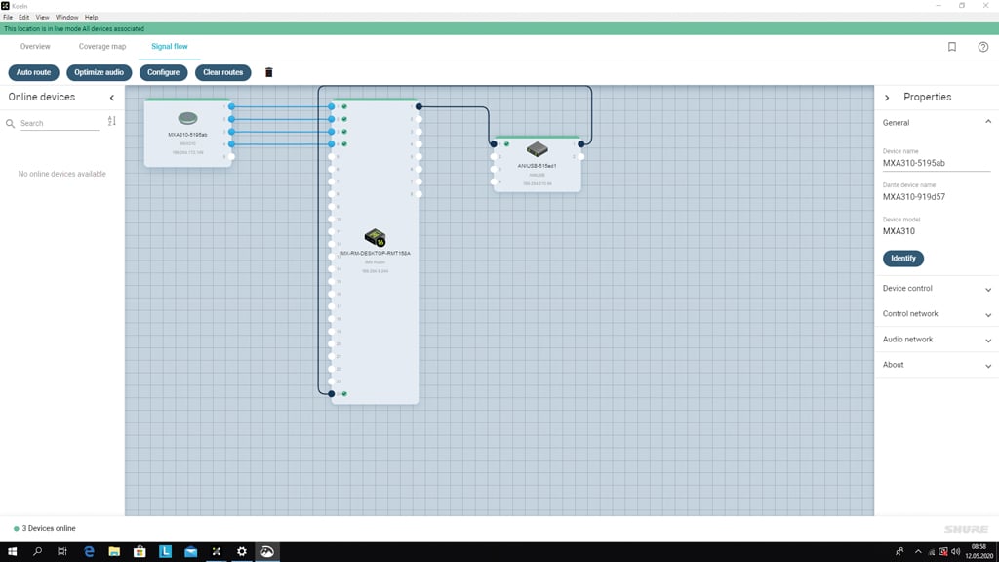Collapse the Online devices panel
The image size is (999, 562).
tap(112, 98)
